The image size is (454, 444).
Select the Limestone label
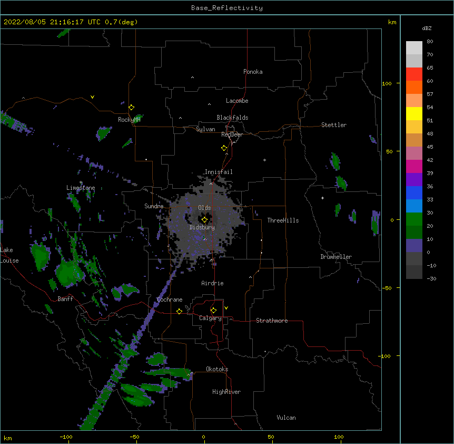coord(81,188)
